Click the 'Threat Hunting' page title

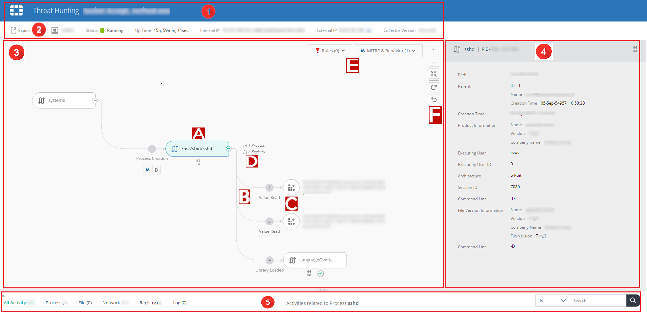[56, 11]
